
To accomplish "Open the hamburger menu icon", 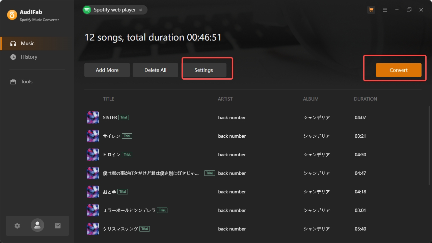I will point(385,10).
